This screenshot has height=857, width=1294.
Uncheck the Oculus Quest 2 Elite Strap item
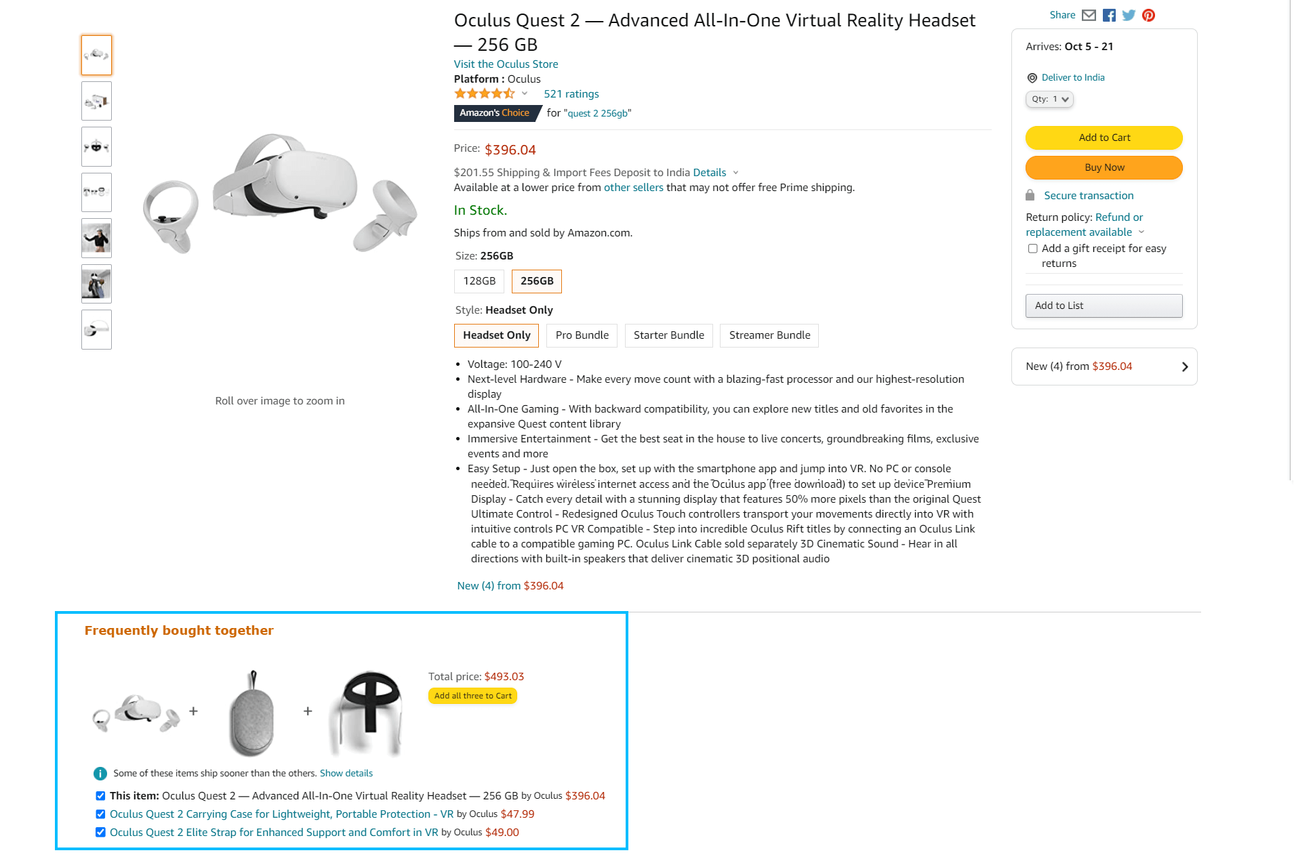click(100, 832)
